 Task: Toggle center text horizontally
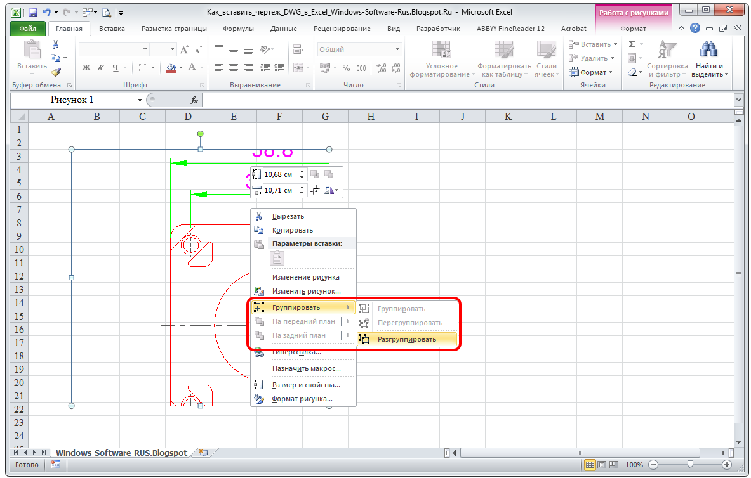click(x=233, y=67)
